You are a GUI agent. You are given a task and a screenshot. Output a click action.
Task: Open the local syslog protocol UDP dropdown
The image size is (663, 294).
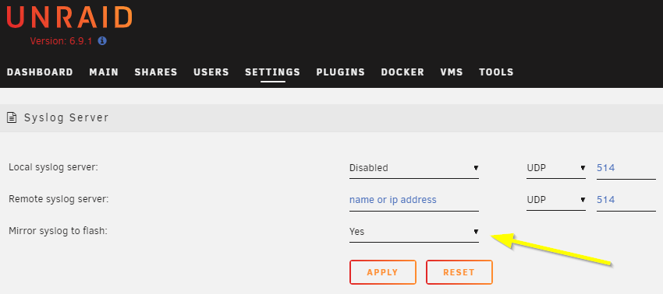(556, 168)
